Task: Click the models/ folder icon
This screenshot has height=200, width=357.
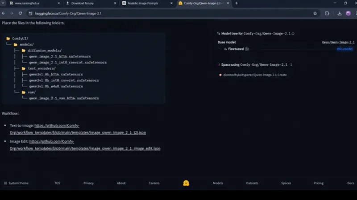Action: 16,44
